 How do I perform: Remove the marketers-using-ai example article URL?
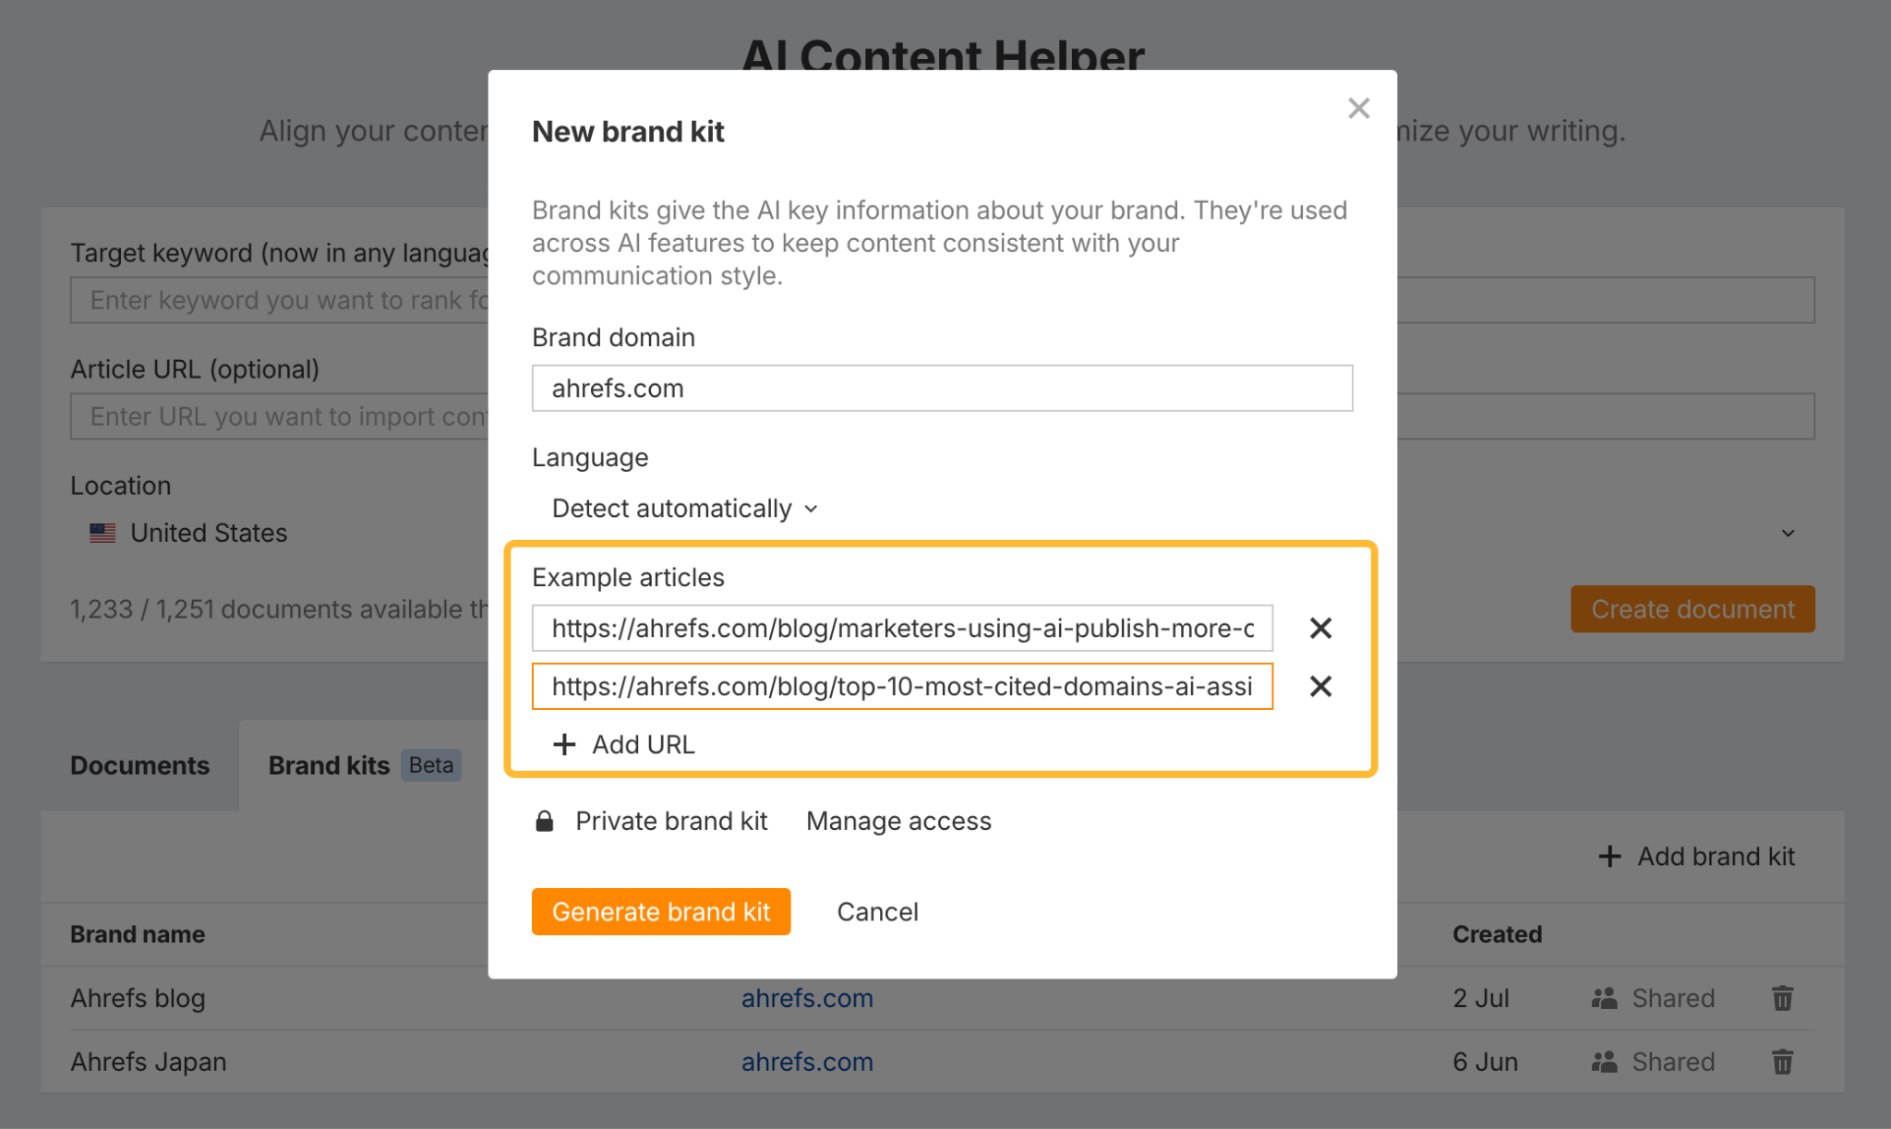click(1320, 629)
